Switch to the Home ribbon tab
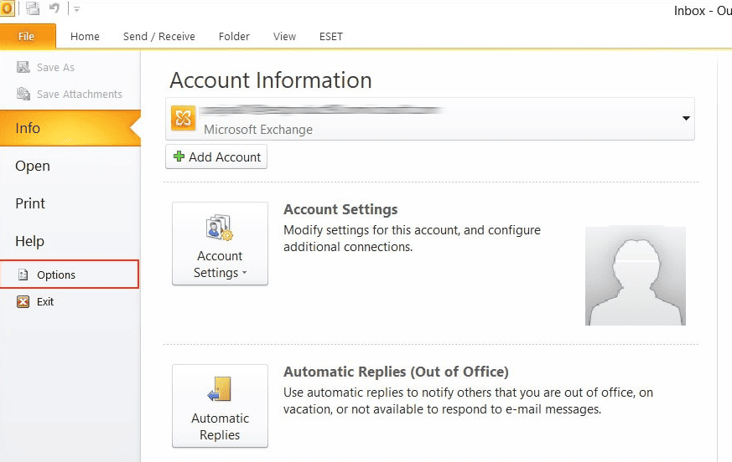 click(x=85, y=36)
